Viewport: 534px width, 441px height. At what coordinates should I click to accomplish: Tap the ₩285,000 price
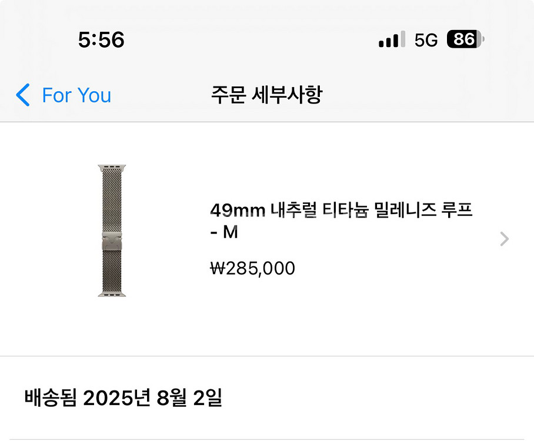(252, 269)
